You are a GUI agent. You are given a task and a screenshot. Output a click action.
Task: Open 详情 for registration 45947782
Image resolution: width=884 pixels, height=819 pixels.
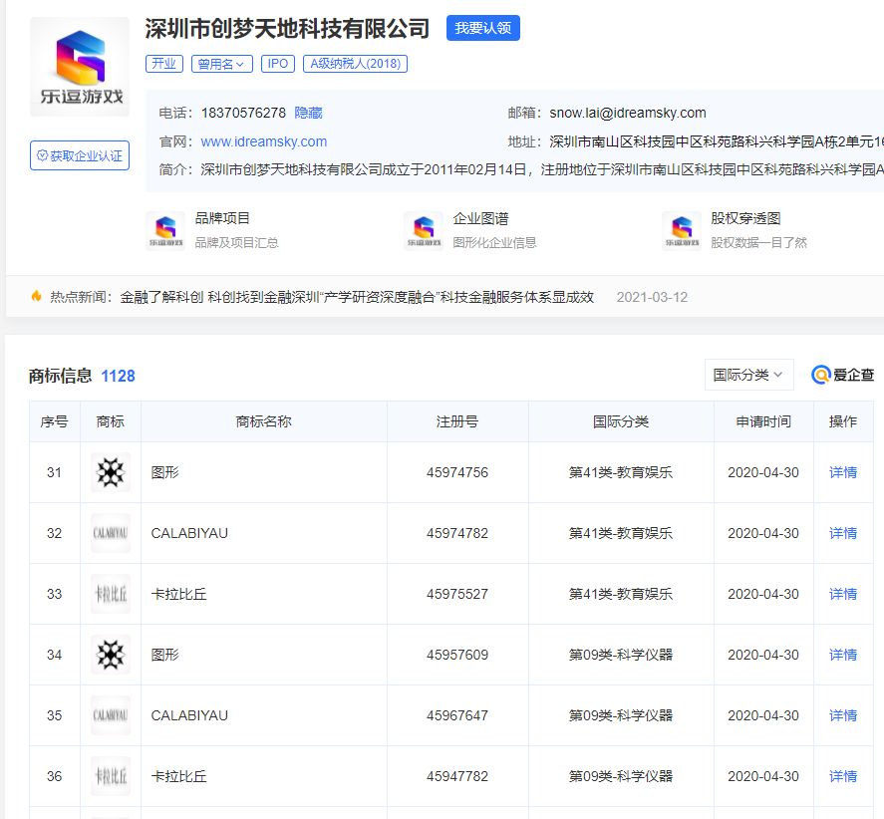843,777
